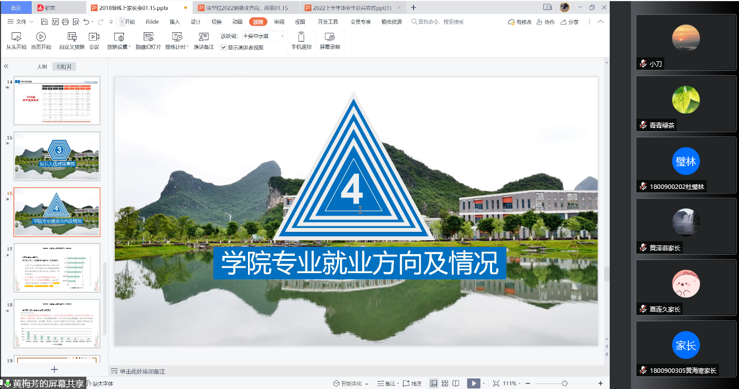The height and width of the screenshot is (389, 739).
Task: Open 自定义放映 custom show
Action: pos(72,37)
